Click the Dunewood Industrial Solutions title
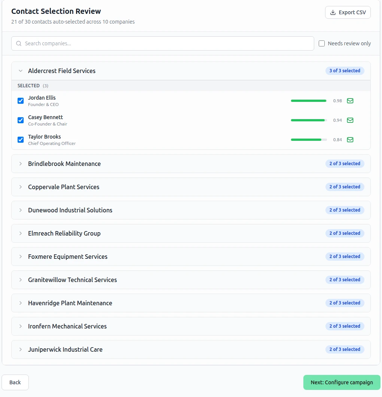This screenshot has width=382, height=397. point(70,210)
